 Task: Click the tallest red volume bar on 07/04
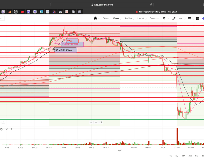(177, 136)
